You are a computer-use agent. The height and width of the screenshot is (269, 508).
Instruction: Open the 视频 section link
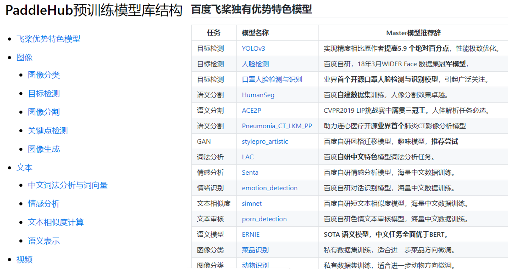pos(24,259)
